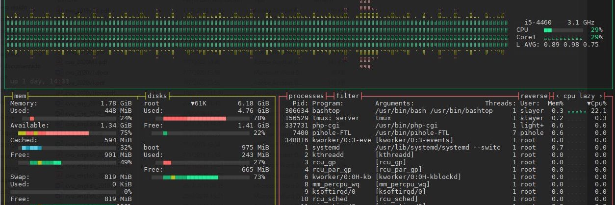Click the 'i5-4460' CPU model text
The image size is (615, 205).
point(538,23)
